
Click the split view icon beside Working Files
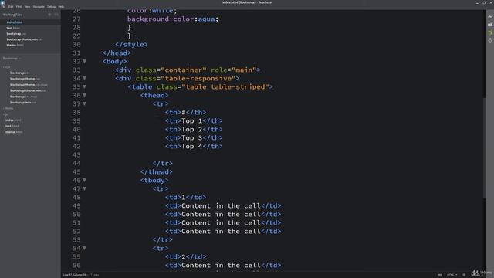[56, 15]
